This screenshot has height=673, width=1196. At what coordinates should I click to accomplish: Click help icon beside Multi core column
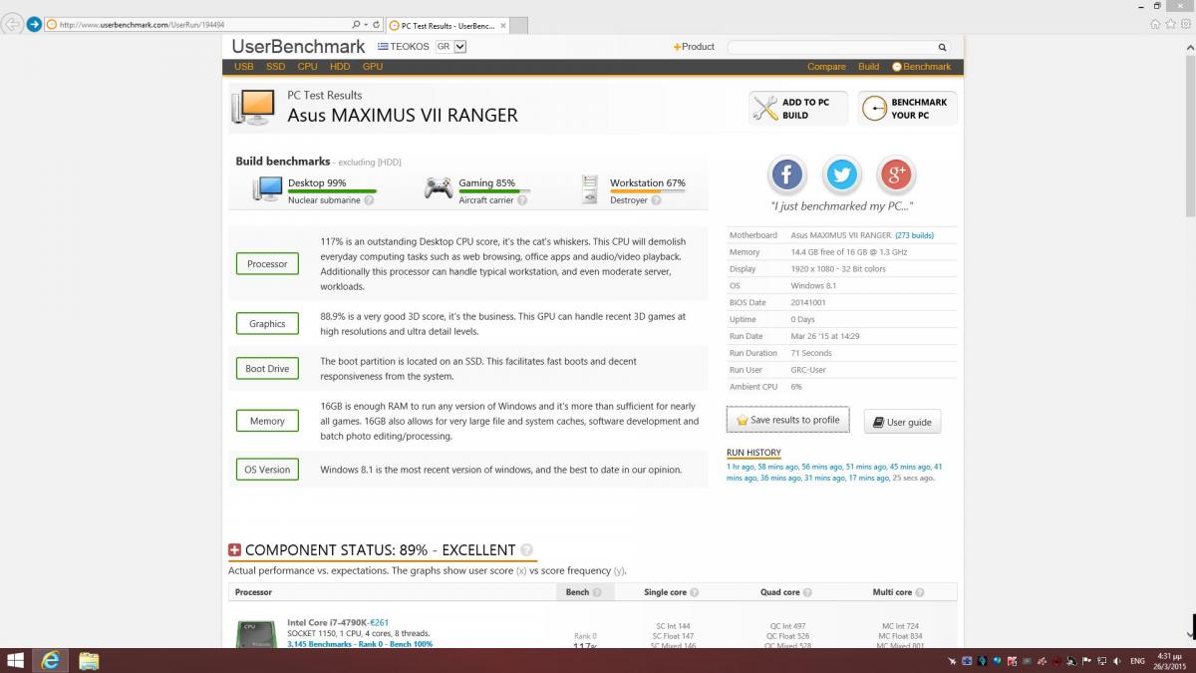coord(920,592)
